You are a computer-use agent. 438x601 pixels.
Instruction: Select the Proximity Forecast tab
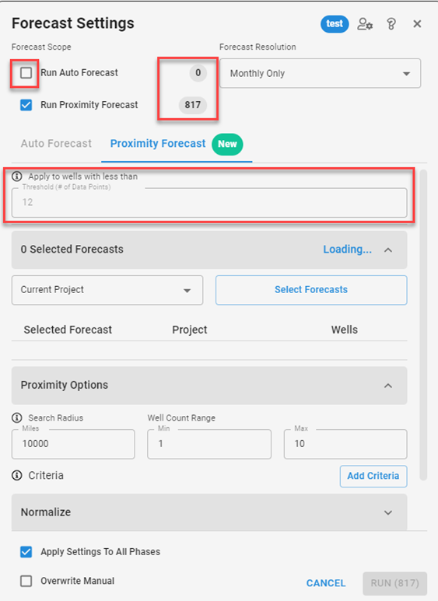click(x=158, y=144)
